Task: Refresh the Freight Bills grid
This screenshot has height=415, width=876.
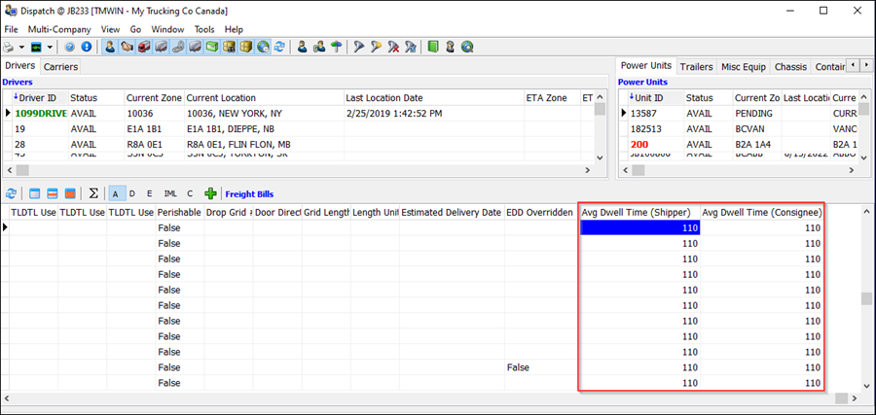Action: pyautogui.click(x=11, y=193)
